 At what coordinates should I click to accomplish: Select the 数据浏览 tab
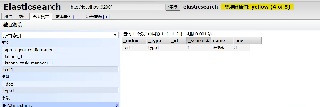(41, 17)
